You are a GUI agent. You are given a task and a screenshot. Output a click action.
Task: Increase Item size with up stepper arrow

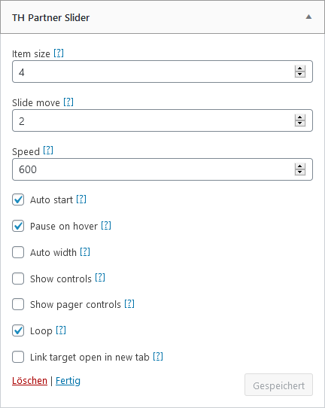tap(299, 69)
